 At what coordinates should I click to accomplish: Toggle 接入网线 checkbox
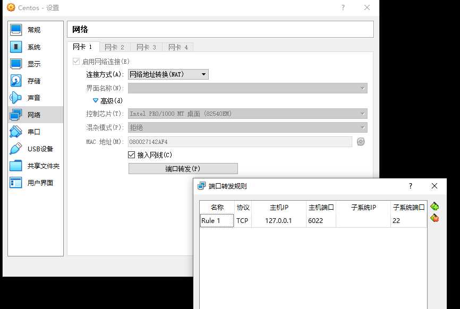pyautogui.click(x=131, y=155)
